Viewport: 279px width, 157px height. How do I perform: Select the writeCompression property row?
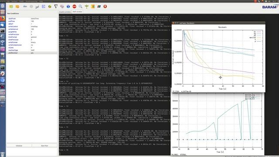[32, 45]
